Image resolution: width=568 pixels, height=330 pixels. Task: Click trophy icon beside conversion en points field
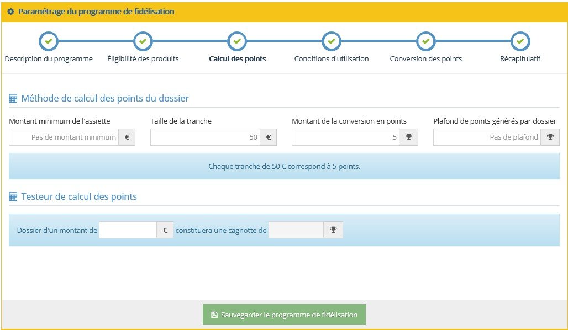[409, 137]
